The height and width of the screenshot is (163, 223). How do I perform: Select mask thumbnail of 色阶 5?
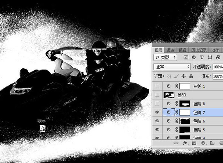coord(185,130)
